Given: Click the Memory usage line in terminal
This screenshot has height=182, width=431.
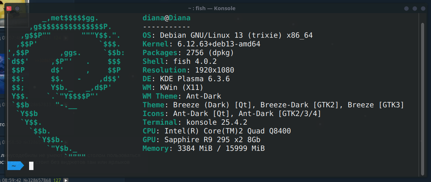Looking at the screenshot, I should click(x=203, y=149).
